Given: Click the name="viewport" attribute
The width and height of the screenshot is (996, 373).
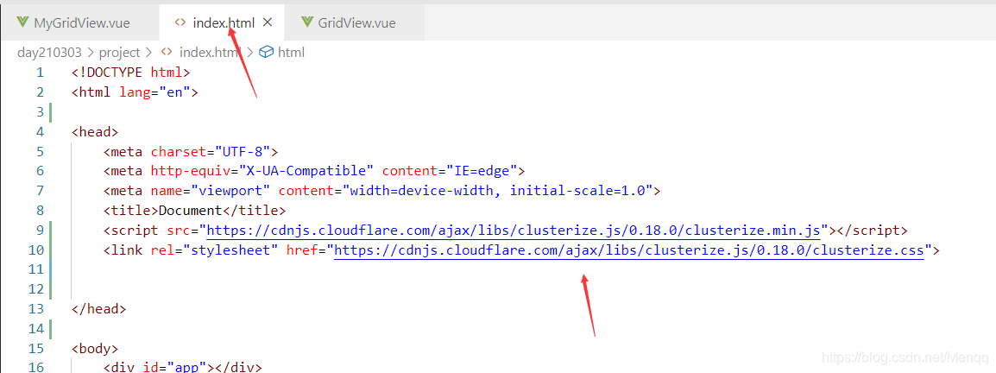Looking at the screenshot, I should tap(211, 191).
